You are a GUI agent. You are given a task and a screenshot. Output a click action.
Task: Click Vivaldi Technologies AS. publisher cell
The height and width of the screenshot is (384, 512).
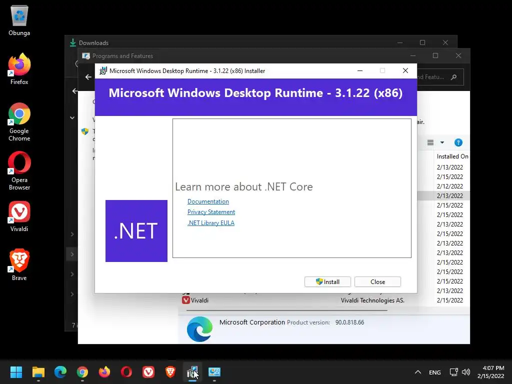tap(372, 300)
